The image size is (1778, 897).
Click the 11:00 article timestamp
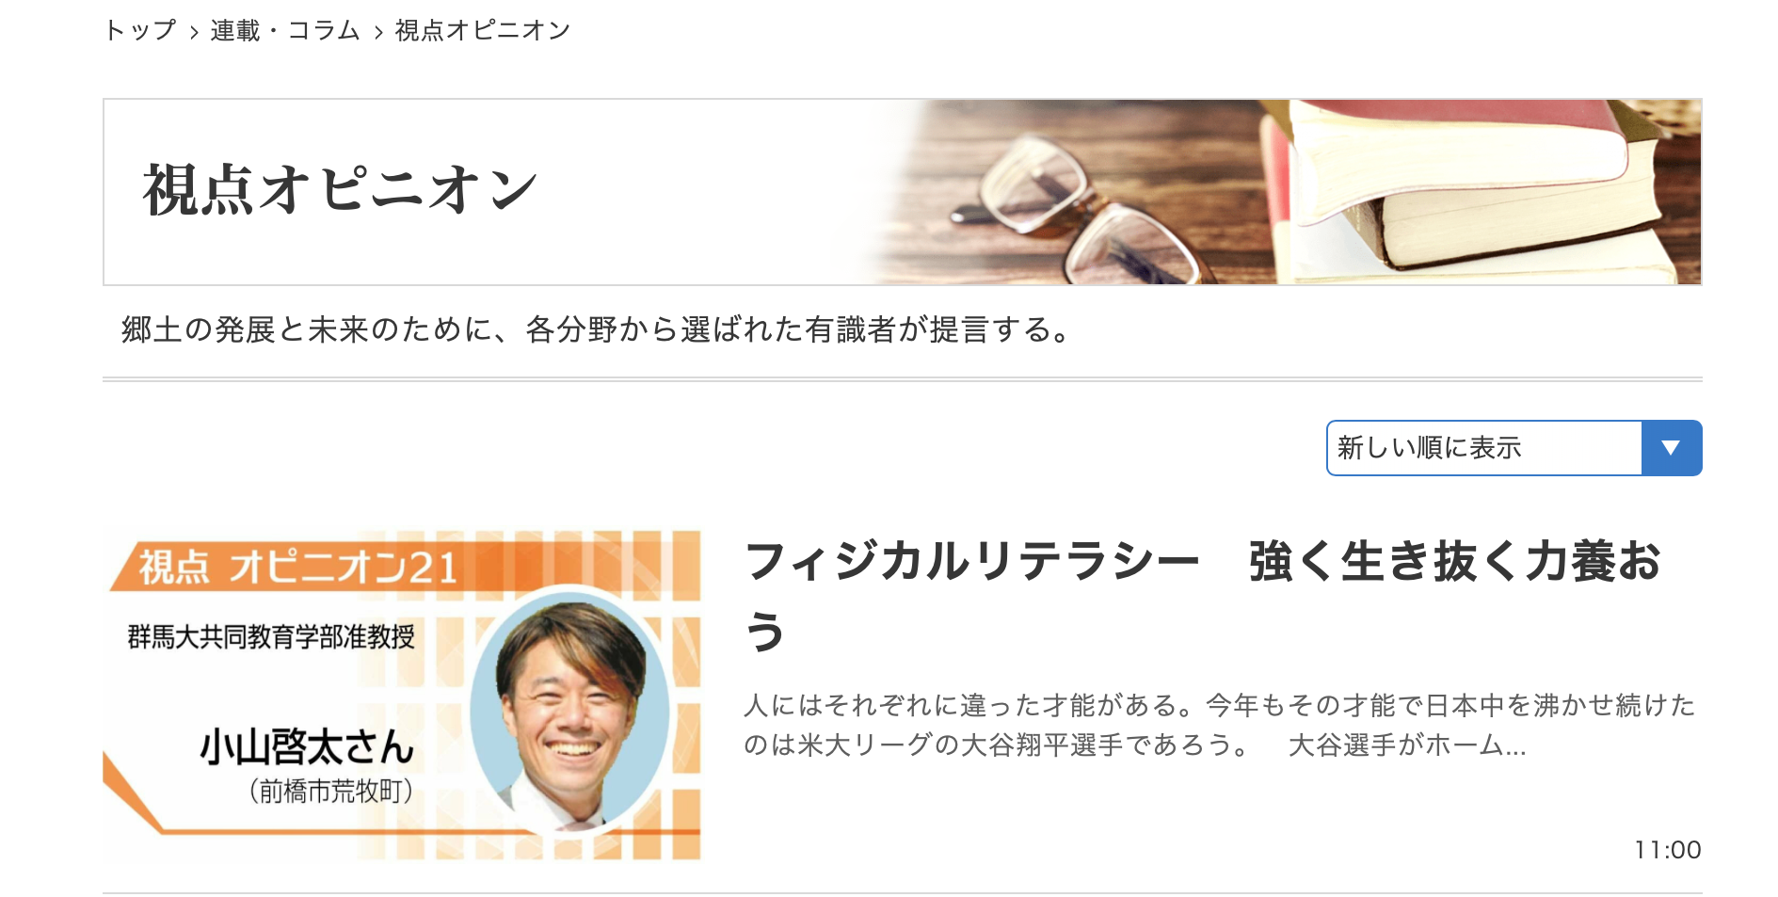1667,850
